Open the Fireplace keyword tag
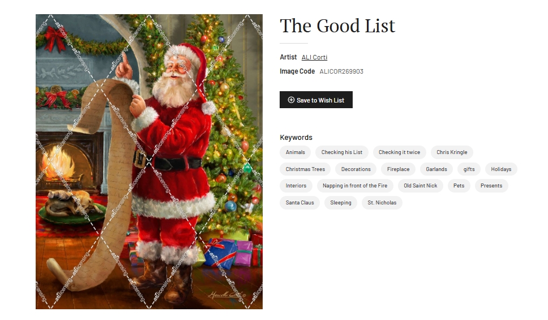Viewport: 548px width, 320px height. 398,169
